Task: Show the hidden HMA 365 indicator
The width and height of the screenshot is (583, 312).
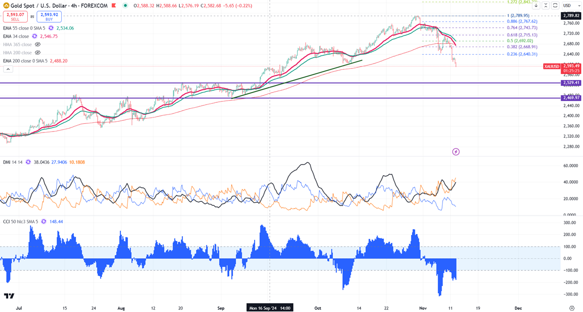Action: (x=38, y=44)
